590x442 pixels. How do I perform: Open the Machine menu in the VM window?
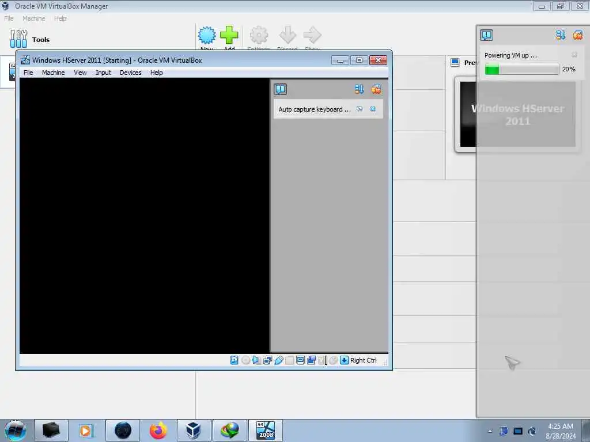coord(53,73)
